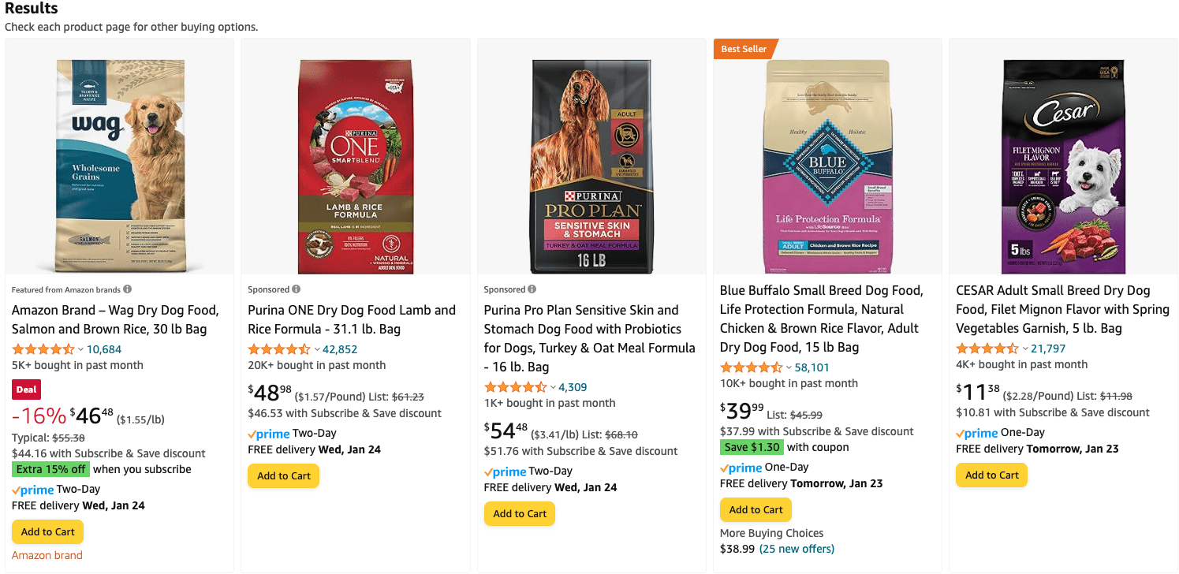Open Purina ONE Lamb and Rice bag image

(x=355, y=166)
